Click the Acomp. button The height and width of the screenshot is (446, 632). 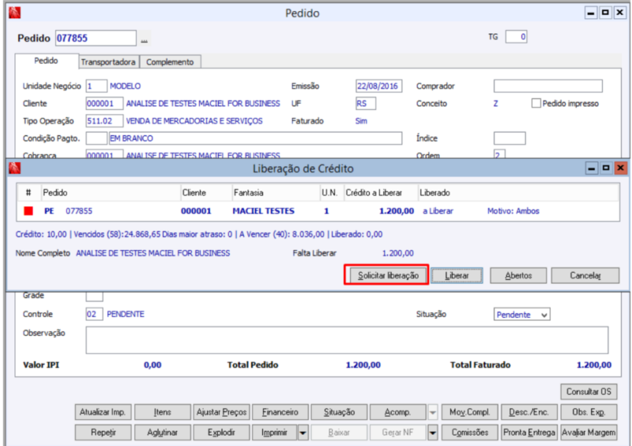[398, 412]
